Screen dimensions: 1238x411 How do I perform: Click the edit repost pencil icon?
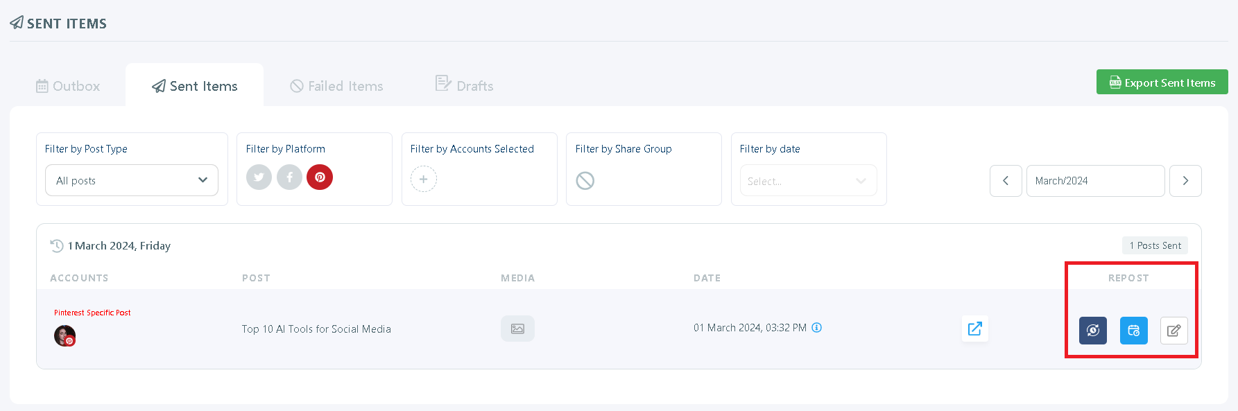(x=1174, y=331)
